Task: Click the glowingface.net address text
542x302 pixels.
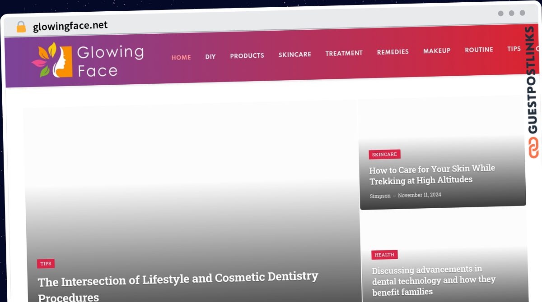Action: [70, 26]
